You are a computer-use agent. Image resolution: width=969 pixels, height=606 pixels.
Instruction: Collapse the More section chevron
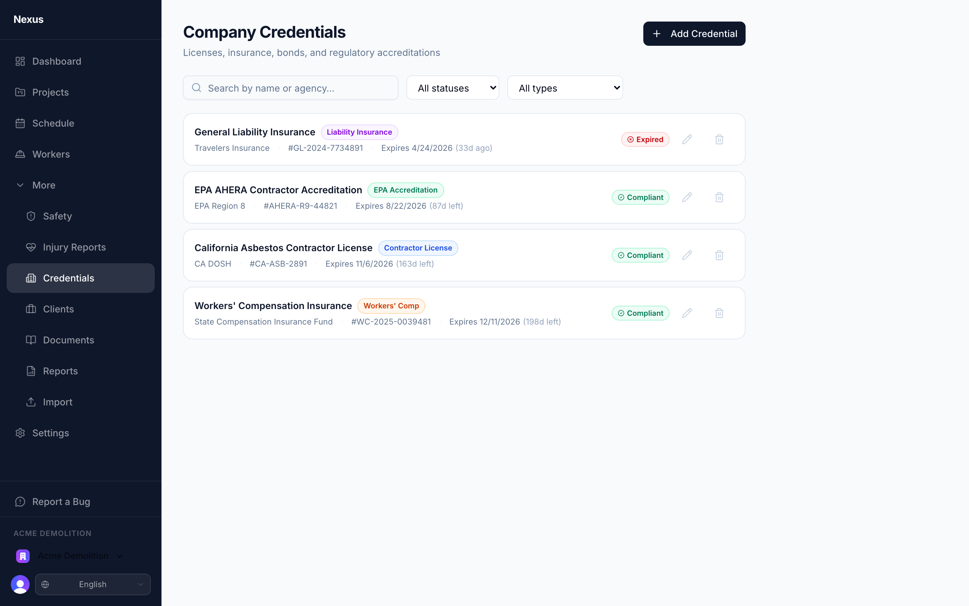(x=20, y=185)
